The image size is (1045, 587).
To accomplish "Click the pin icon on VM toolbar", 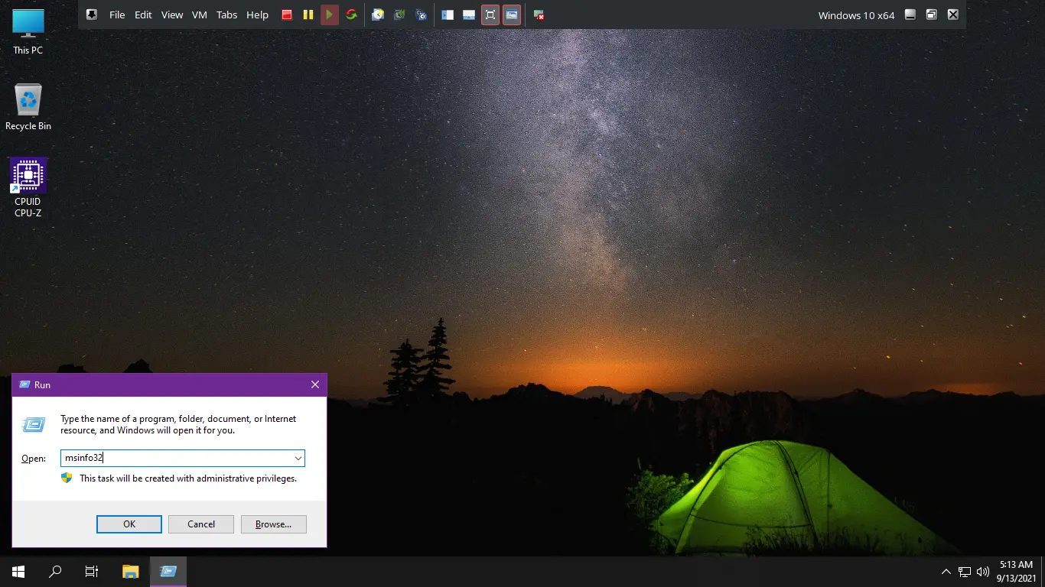I will (92, 15).
